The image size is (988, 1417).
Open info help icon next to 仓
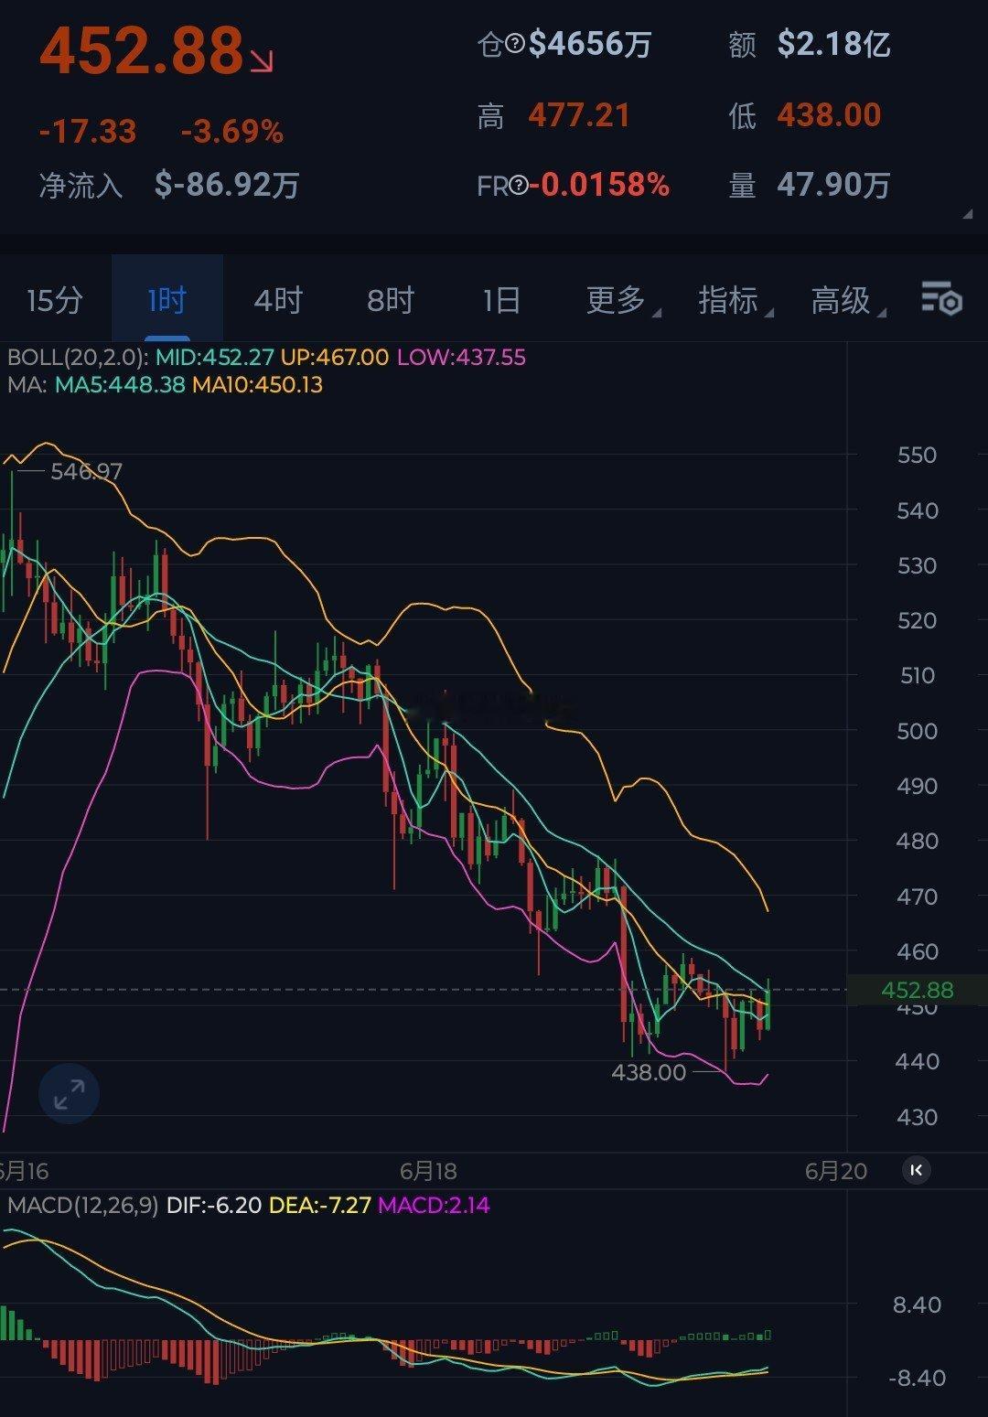(515, 43)
